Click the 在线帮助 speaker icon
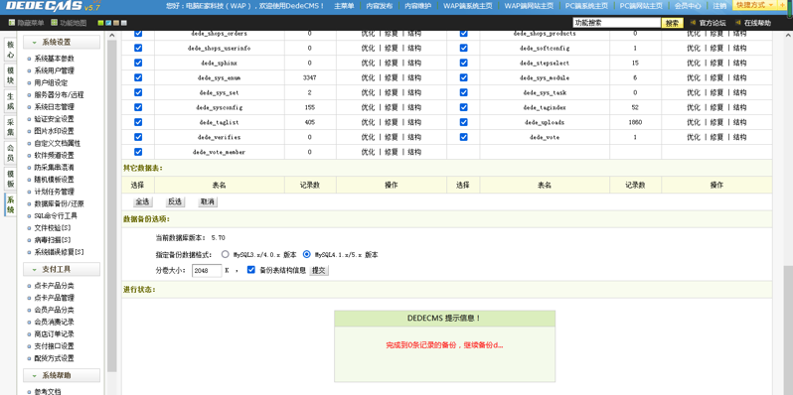793x395 pixels. click(x=737, y=23)
